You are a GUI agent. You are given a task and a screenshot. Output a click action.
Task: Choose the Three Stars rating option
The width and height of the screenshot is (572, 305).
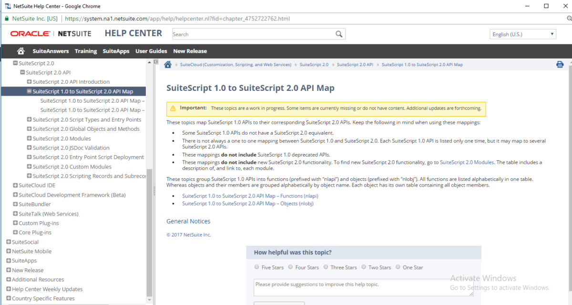(326, 267)
